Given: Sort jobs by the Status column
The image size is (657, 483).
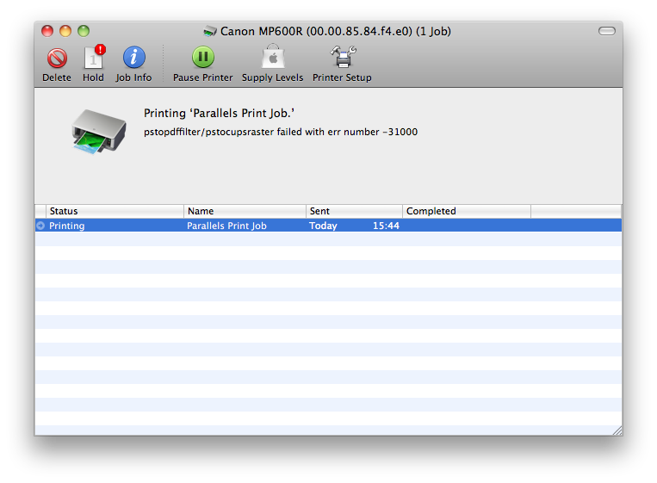Looking at the screenshot, I should coord(115,211).
